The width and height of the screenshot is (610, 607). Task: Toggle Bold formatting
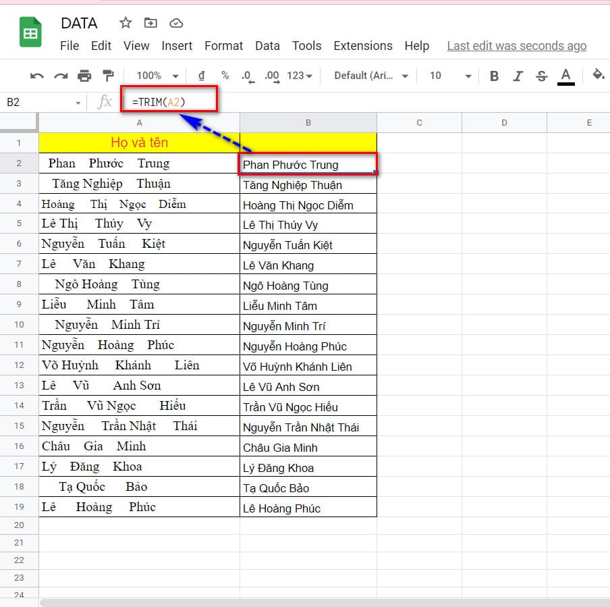tap(494, 76)
